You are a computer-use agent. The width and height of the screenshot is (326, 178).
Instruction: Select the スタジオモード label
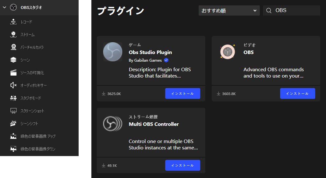[31, 98]
